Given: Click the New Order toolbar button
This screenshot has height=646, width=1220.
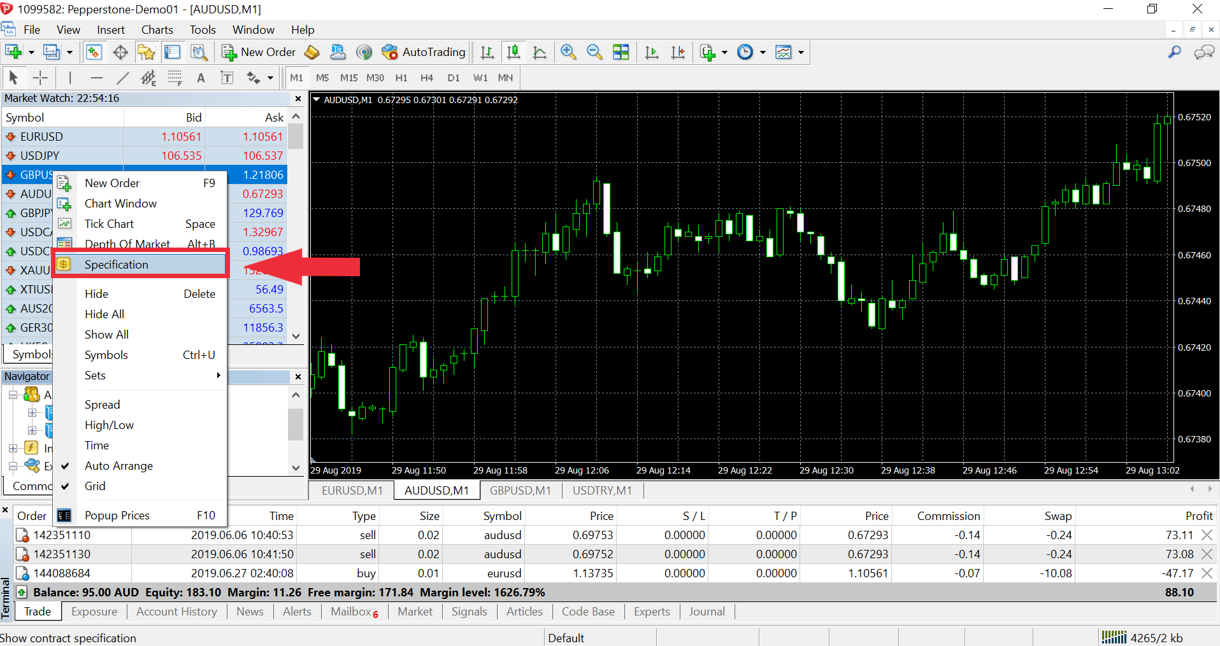Looking at the screenshot, I should (259, 52).
